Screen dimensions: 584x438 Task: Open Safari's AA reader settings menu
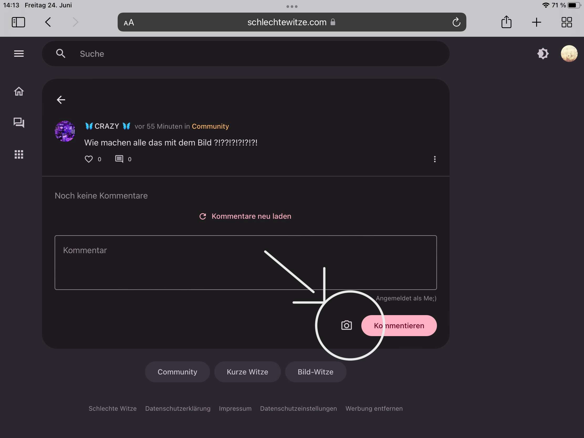coord(129,23)
